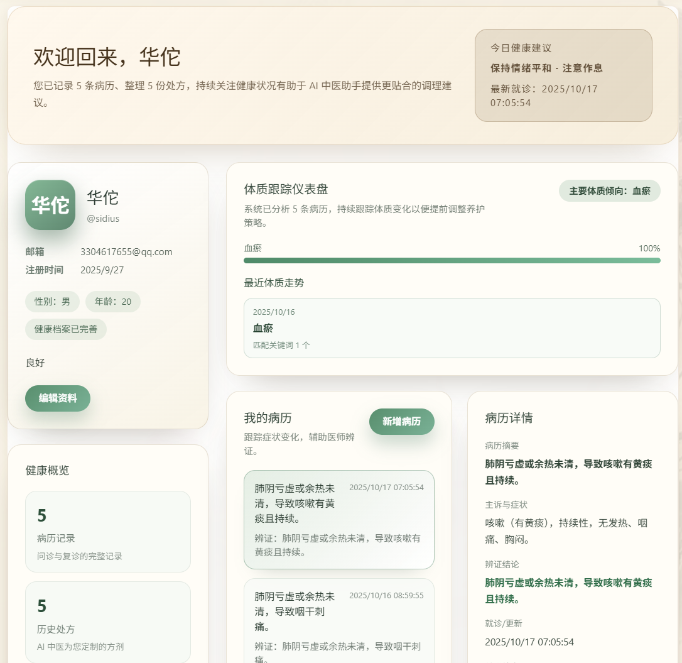Open the 编辑资料 profile editor
682x663 pixels.
point(58,398)
